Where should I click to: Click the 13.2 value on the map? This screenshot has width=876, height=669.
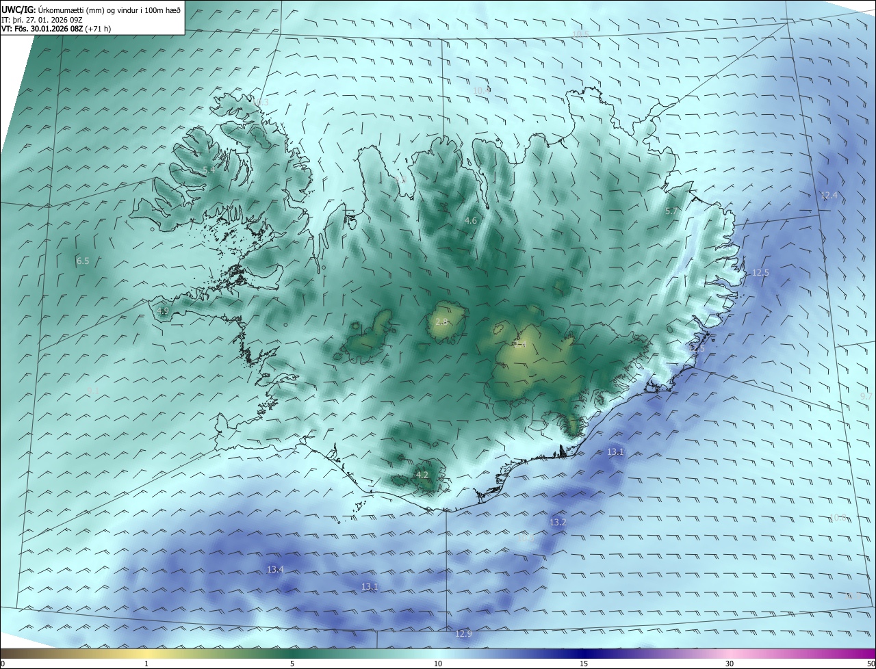click(558, 522)
